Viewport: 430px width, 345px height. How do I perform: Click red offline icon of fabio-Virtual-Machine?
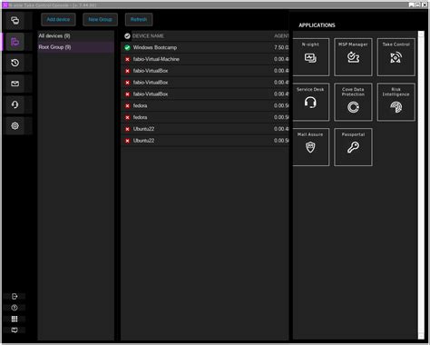tap(127, 59)
